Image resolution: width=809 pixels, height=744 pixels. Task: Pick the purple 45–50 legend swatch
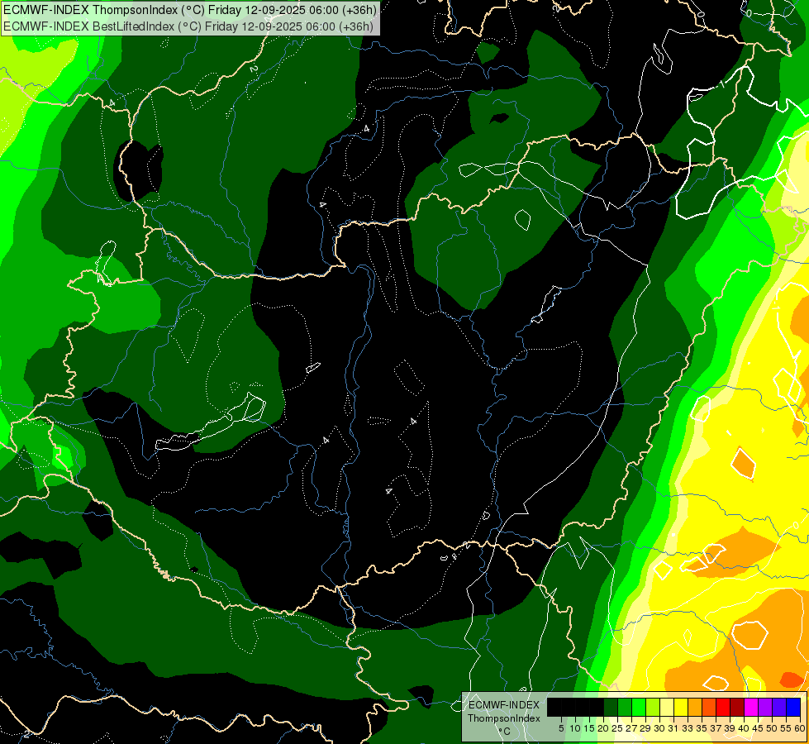765,707
